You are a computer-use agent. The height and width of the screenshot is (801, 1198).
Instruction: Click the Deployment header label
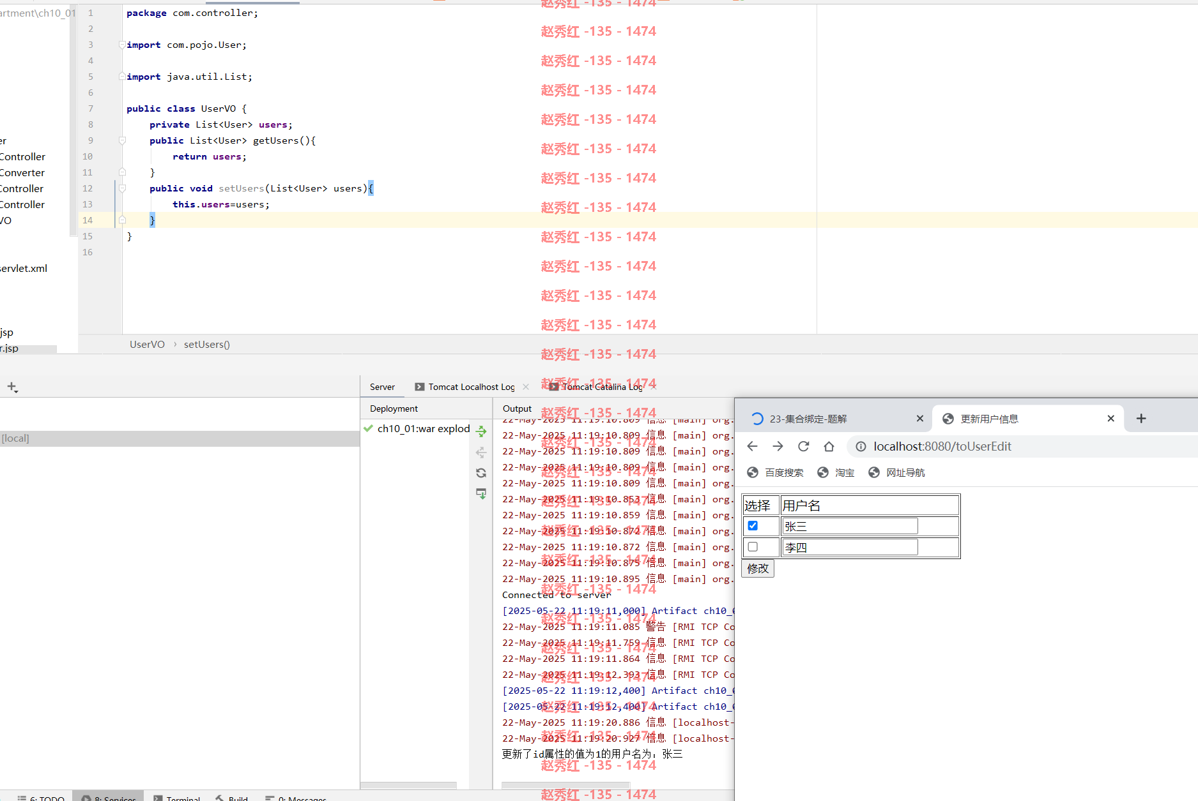click(394, 408)
